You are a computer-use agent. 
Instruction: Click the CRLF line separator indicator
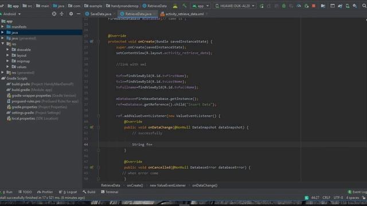326,197
